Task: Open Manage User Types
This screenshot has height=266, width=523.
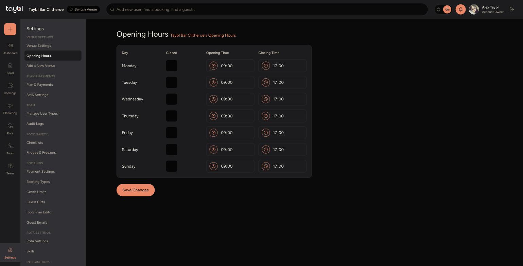Action: pyautogui.click(x=42, y=114)
